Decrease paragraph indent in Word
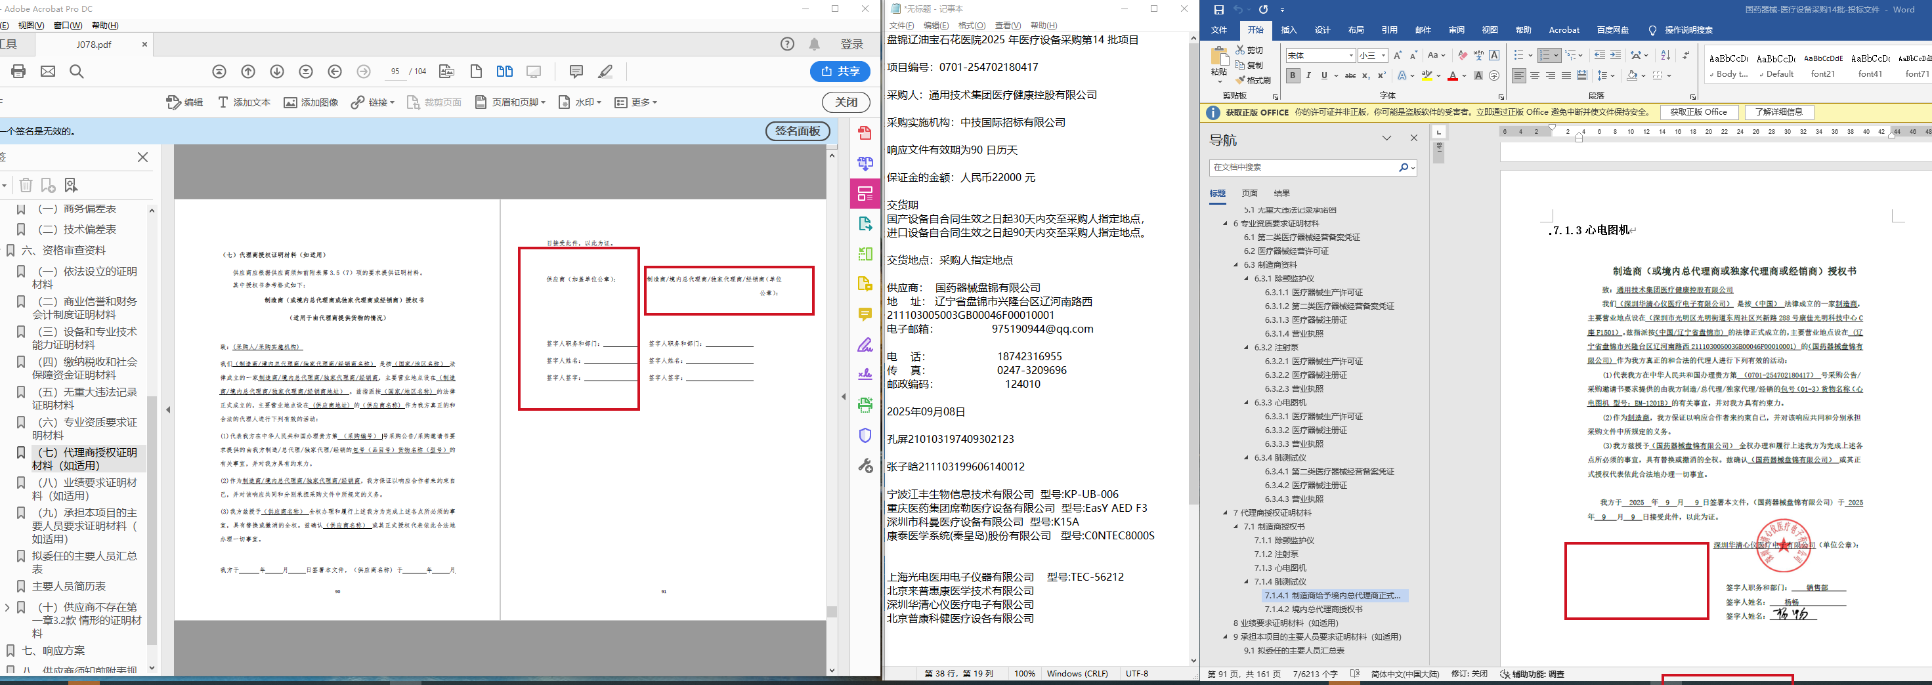The width and height of the screenshot is (1932, 685). coord(1599,56)
